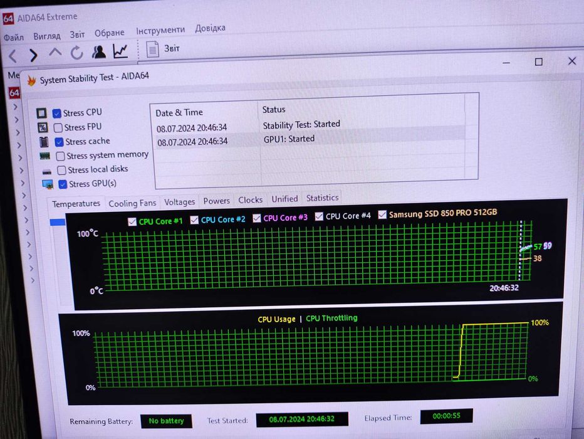The image size is (584, 439).
Task: Toggle the CPU Core #3 graph checkbox
Action: 257,218
